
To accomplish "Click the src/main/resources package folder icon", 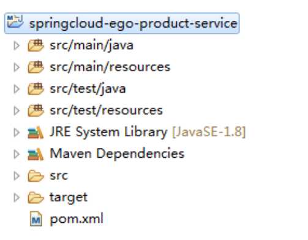I will (x=36, y=67).
